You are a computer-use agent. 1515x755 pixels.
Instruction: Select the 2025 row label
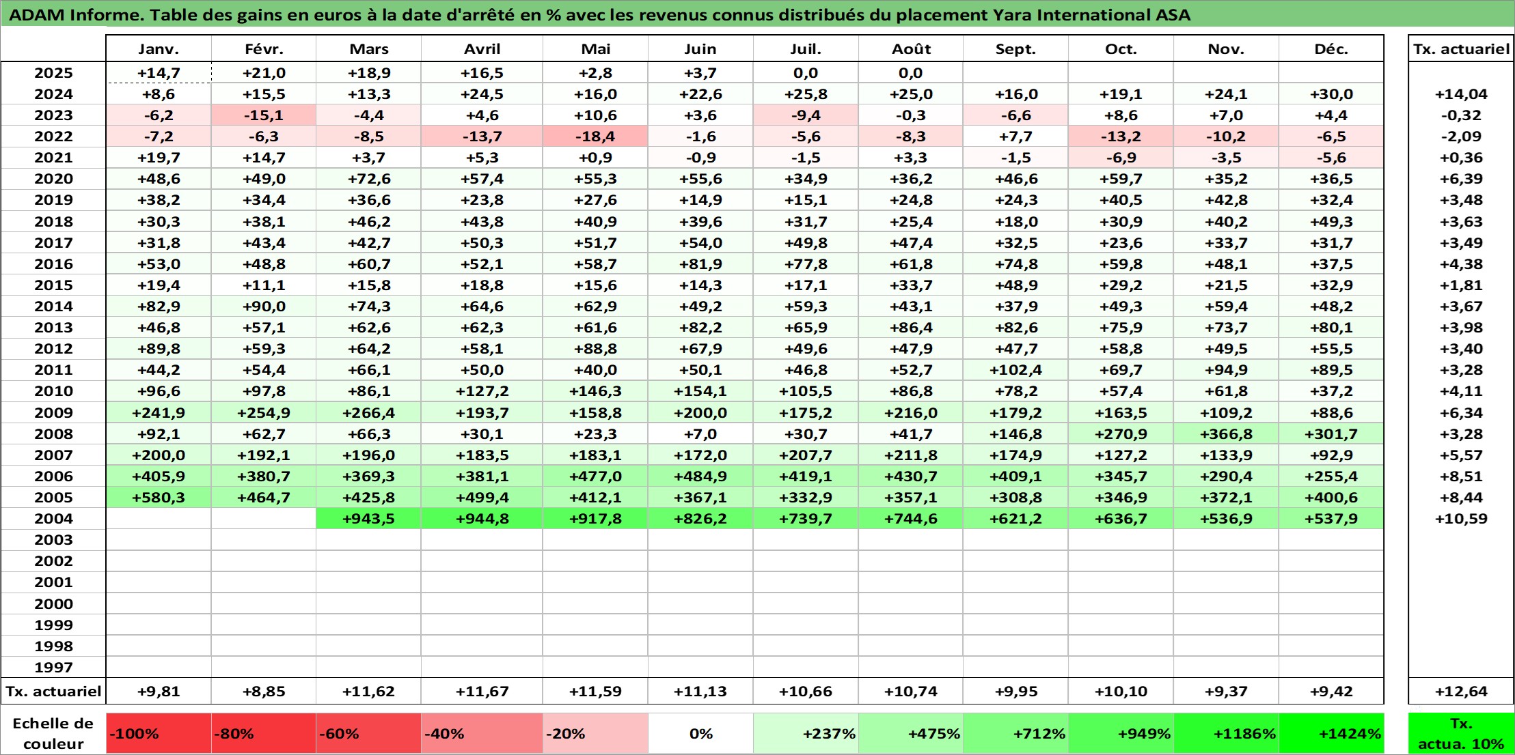53,73
